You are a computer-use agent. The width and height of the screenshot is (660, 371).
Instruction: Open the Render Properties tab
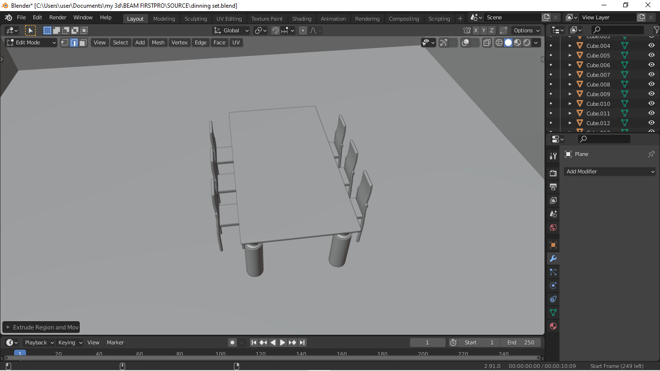coord(553,172)
